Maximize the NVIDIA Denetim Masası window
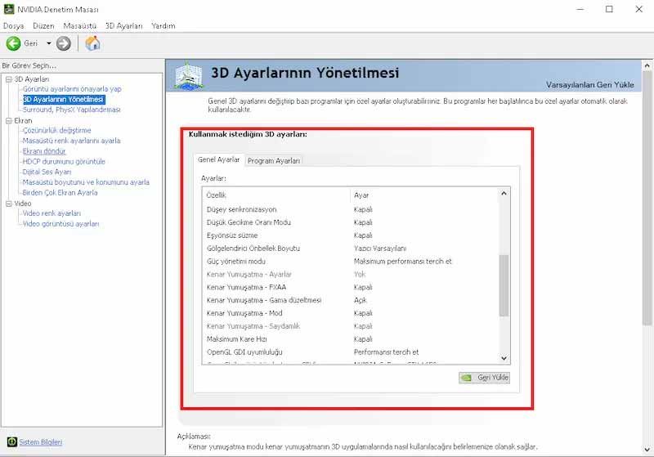Viewport: 654px width, 457px height. tap(609, 9)
